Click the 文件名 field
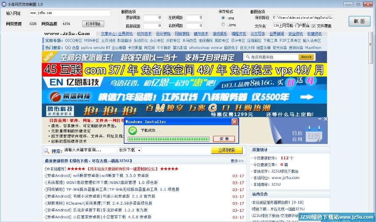Viewport: 376px width, 222px height. [291, 26]
